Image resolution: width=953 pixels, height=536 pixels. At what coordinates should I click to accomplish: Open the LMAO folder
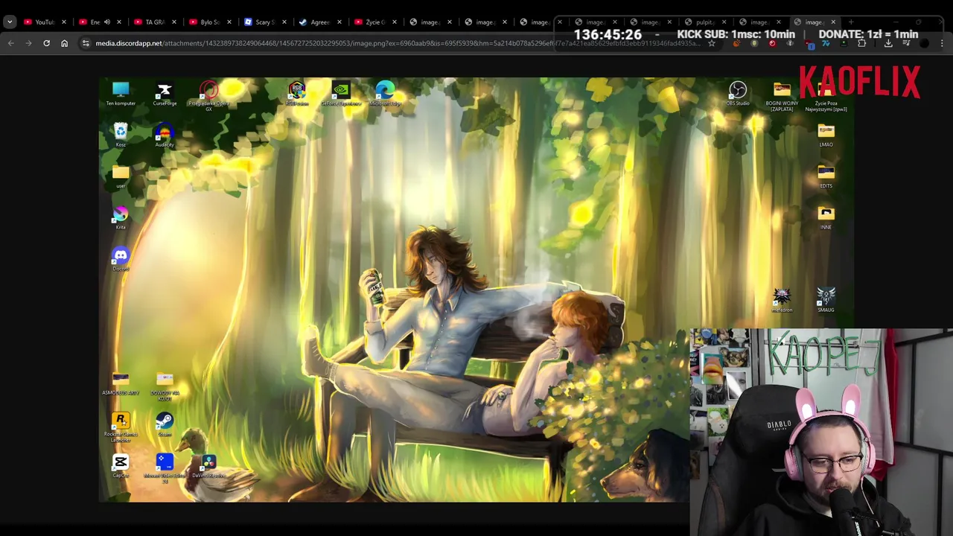pos(826,135)
